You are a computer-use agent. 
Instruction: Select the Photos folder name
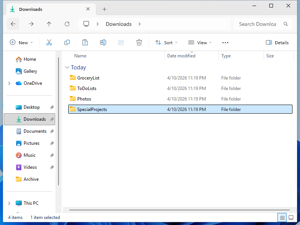(x=84, y=99)
